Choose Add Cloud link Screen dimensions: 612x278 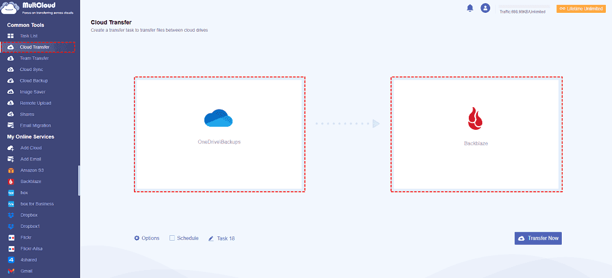tap(31, 148)
